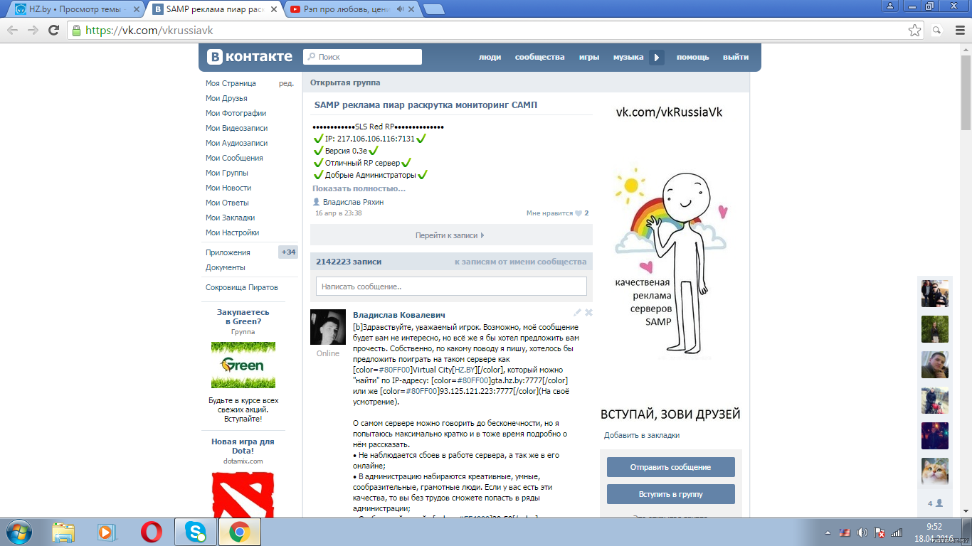This screenshot has width=972, height=546.
Task: Click the header music player play button
Action: click(657, 58)
